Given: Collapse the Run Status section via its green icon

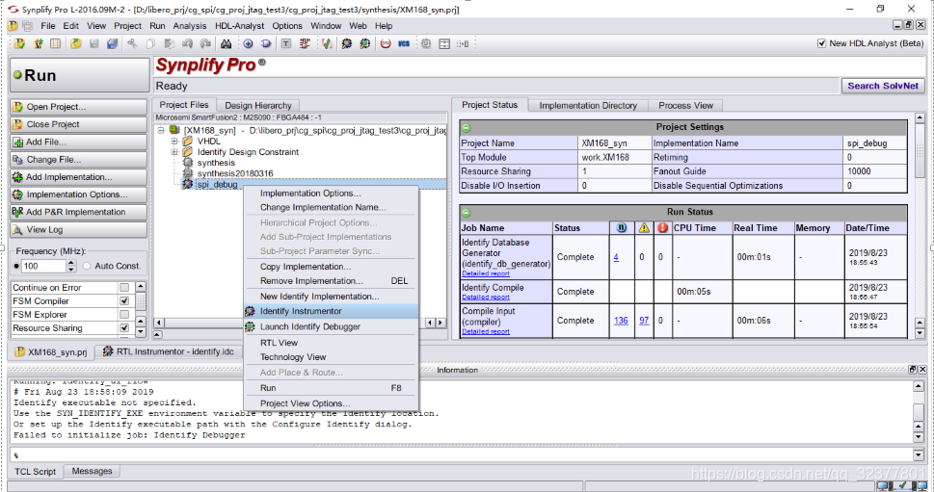Looking at the screenshot, I should (467, 213).
